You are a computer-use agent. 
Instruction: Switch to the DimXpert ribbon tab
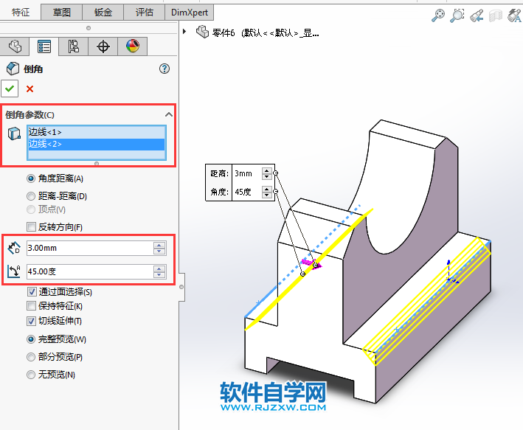pos(190,13)
